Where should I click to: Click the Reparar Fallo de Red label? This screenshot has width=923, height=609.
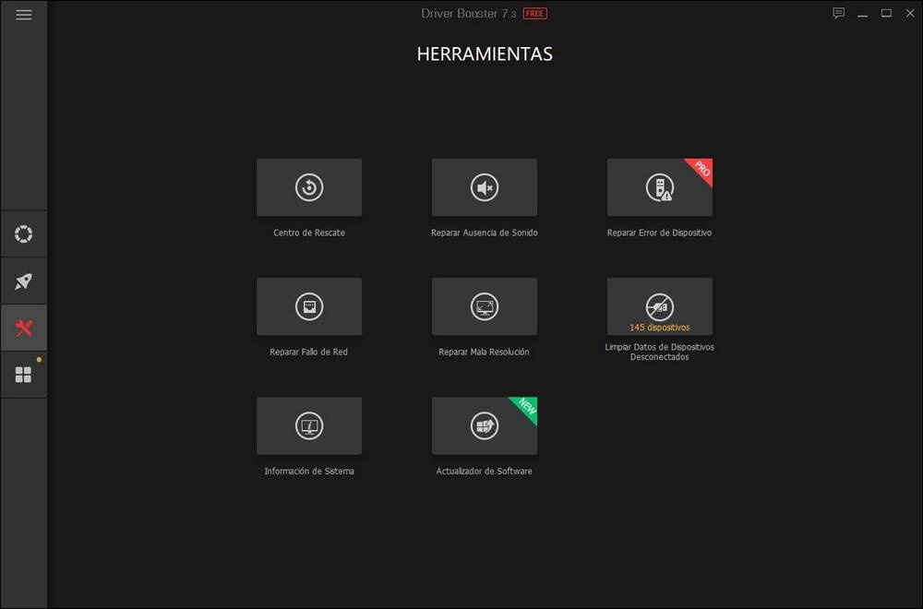pyautogui.click(x=308, y=352)
